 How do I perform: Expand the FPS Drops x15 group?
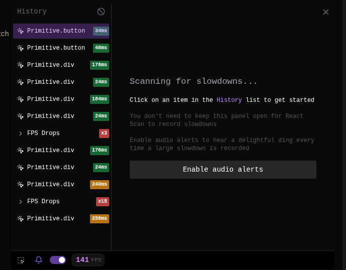click(x=61, y=202)
